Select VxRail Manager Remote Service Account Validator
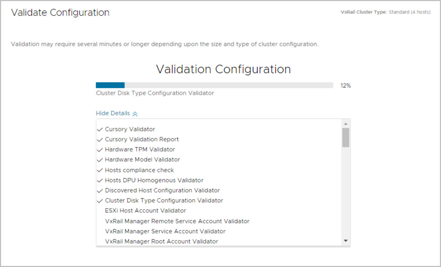Viewport: 441px width, 267px height. click(177, 221)
